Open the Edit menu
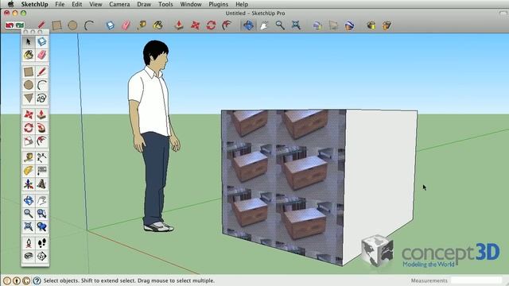The height and width of the screenshot is (286, 509). 76,4
